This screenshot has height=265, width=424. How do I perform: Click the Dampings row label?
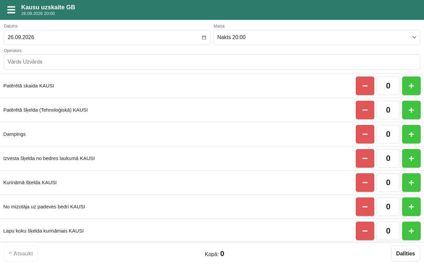[x=15, y=134]
